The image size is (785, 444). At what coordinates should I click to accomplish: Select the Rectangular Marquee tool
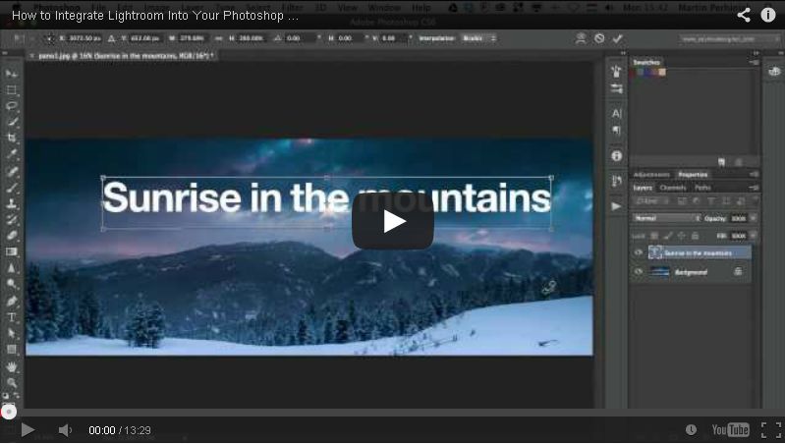click(11, 90)
